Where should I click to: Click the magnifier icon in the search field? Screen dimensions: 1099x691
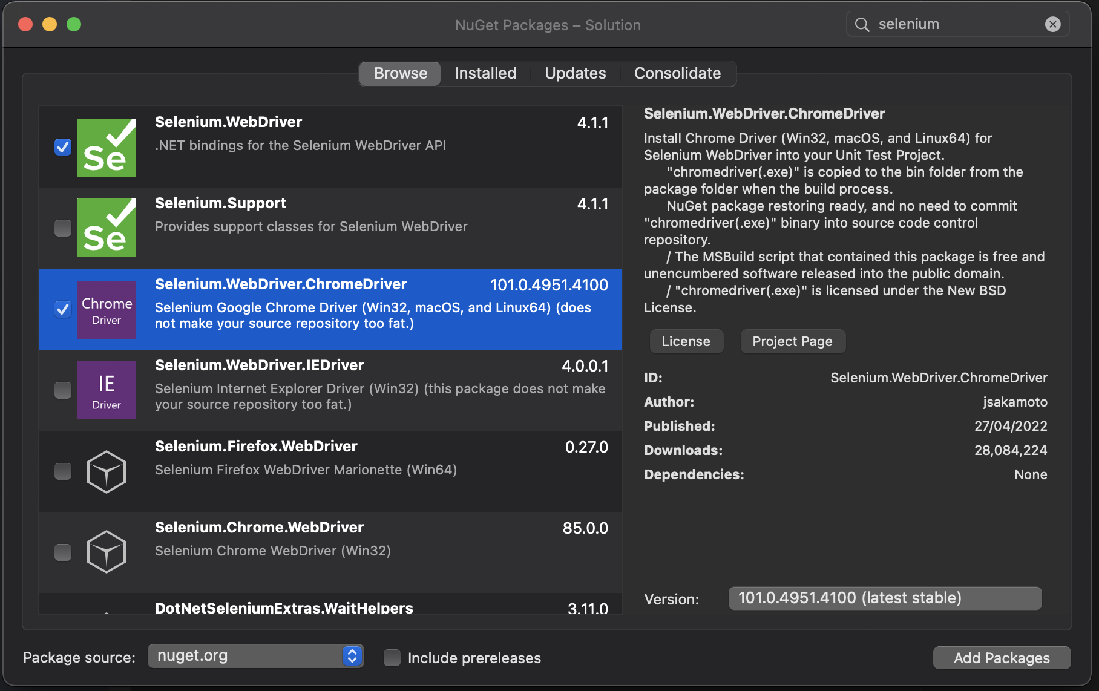862,24
